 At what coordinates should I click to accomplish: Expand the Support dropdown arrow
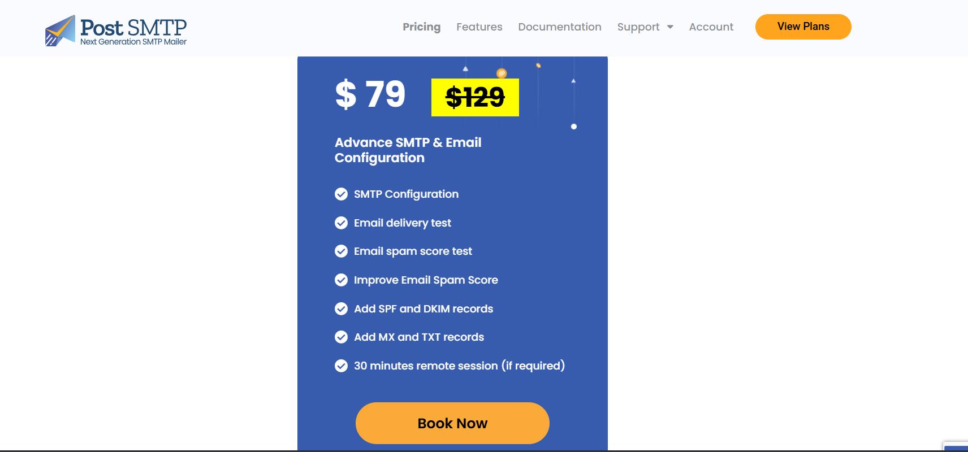670,27
